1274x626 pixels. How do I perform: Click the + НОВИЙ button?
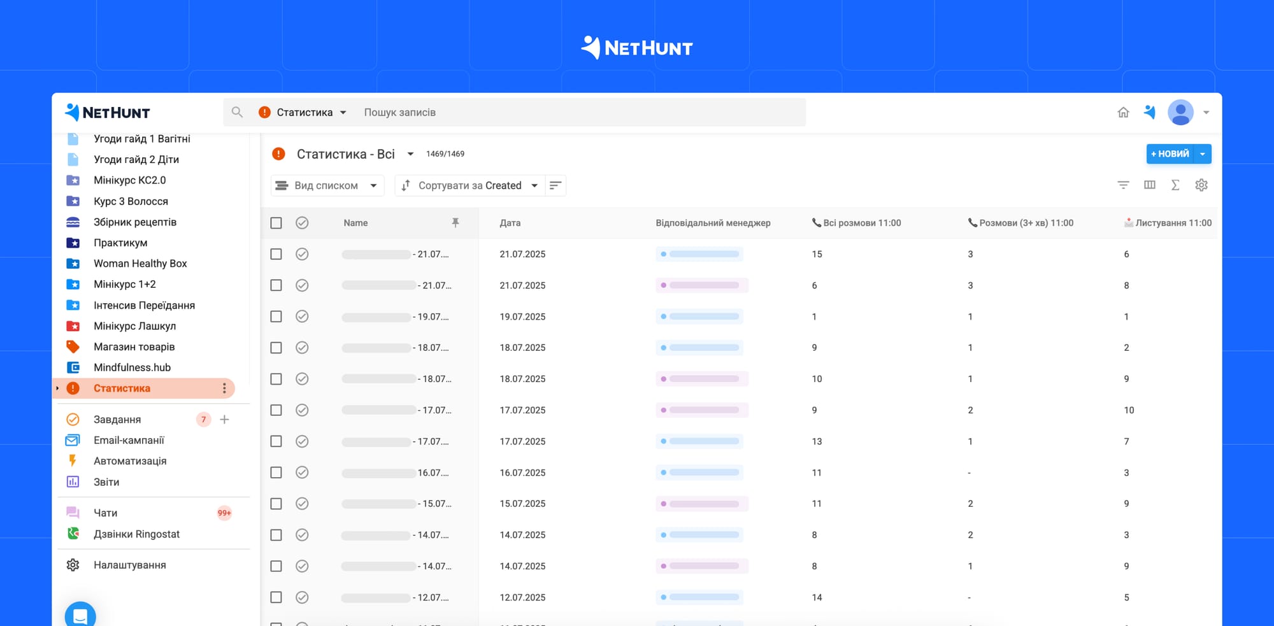(x=1170, y=154)
